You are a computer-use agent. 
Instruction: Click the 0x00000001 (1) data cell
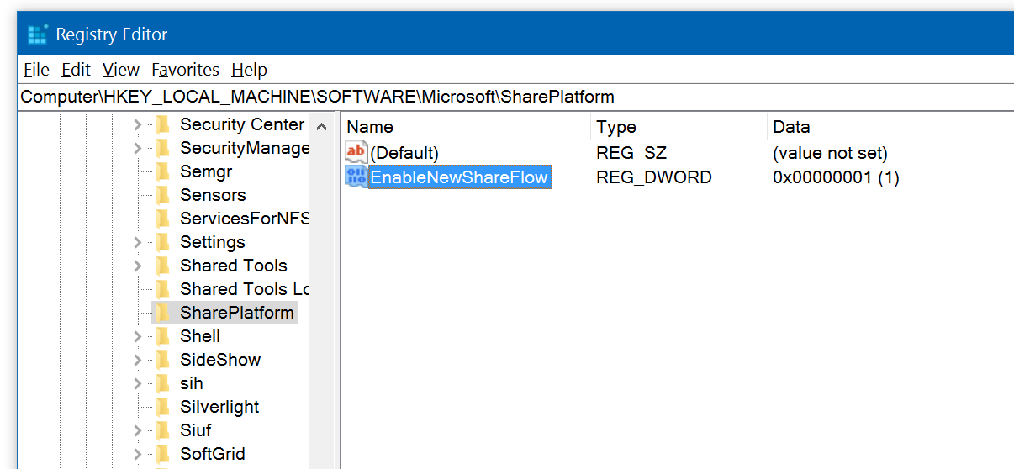pos(836,177)
